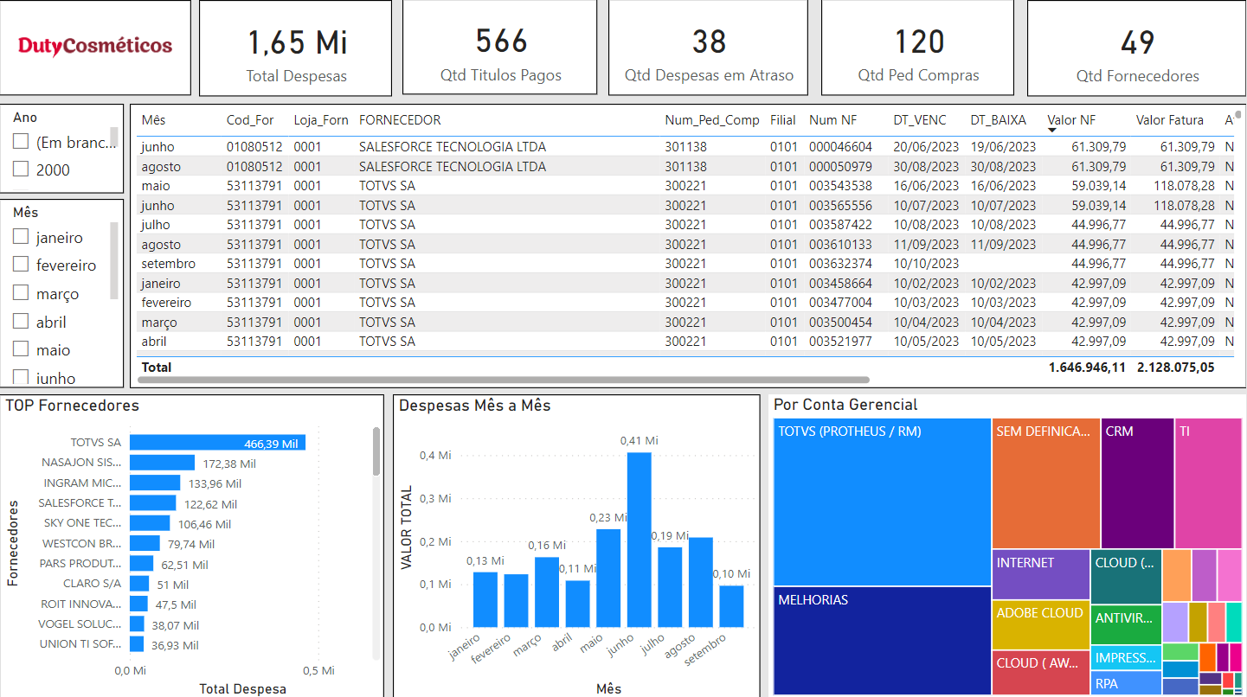
Task: Click the TOP Fornecedores chart scrollbar
Action: pyautogui.click(x=376, y=451)
